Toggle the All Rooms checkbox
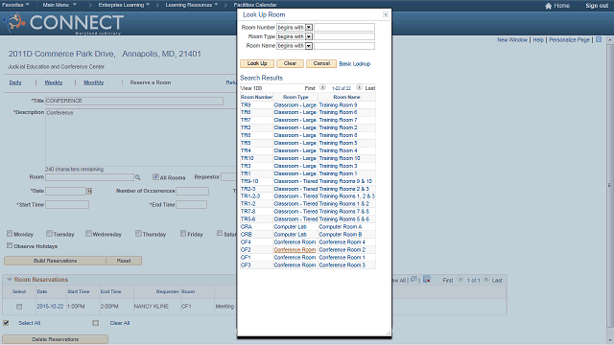This screenshot has width=614, height=345. pos(155,177)
